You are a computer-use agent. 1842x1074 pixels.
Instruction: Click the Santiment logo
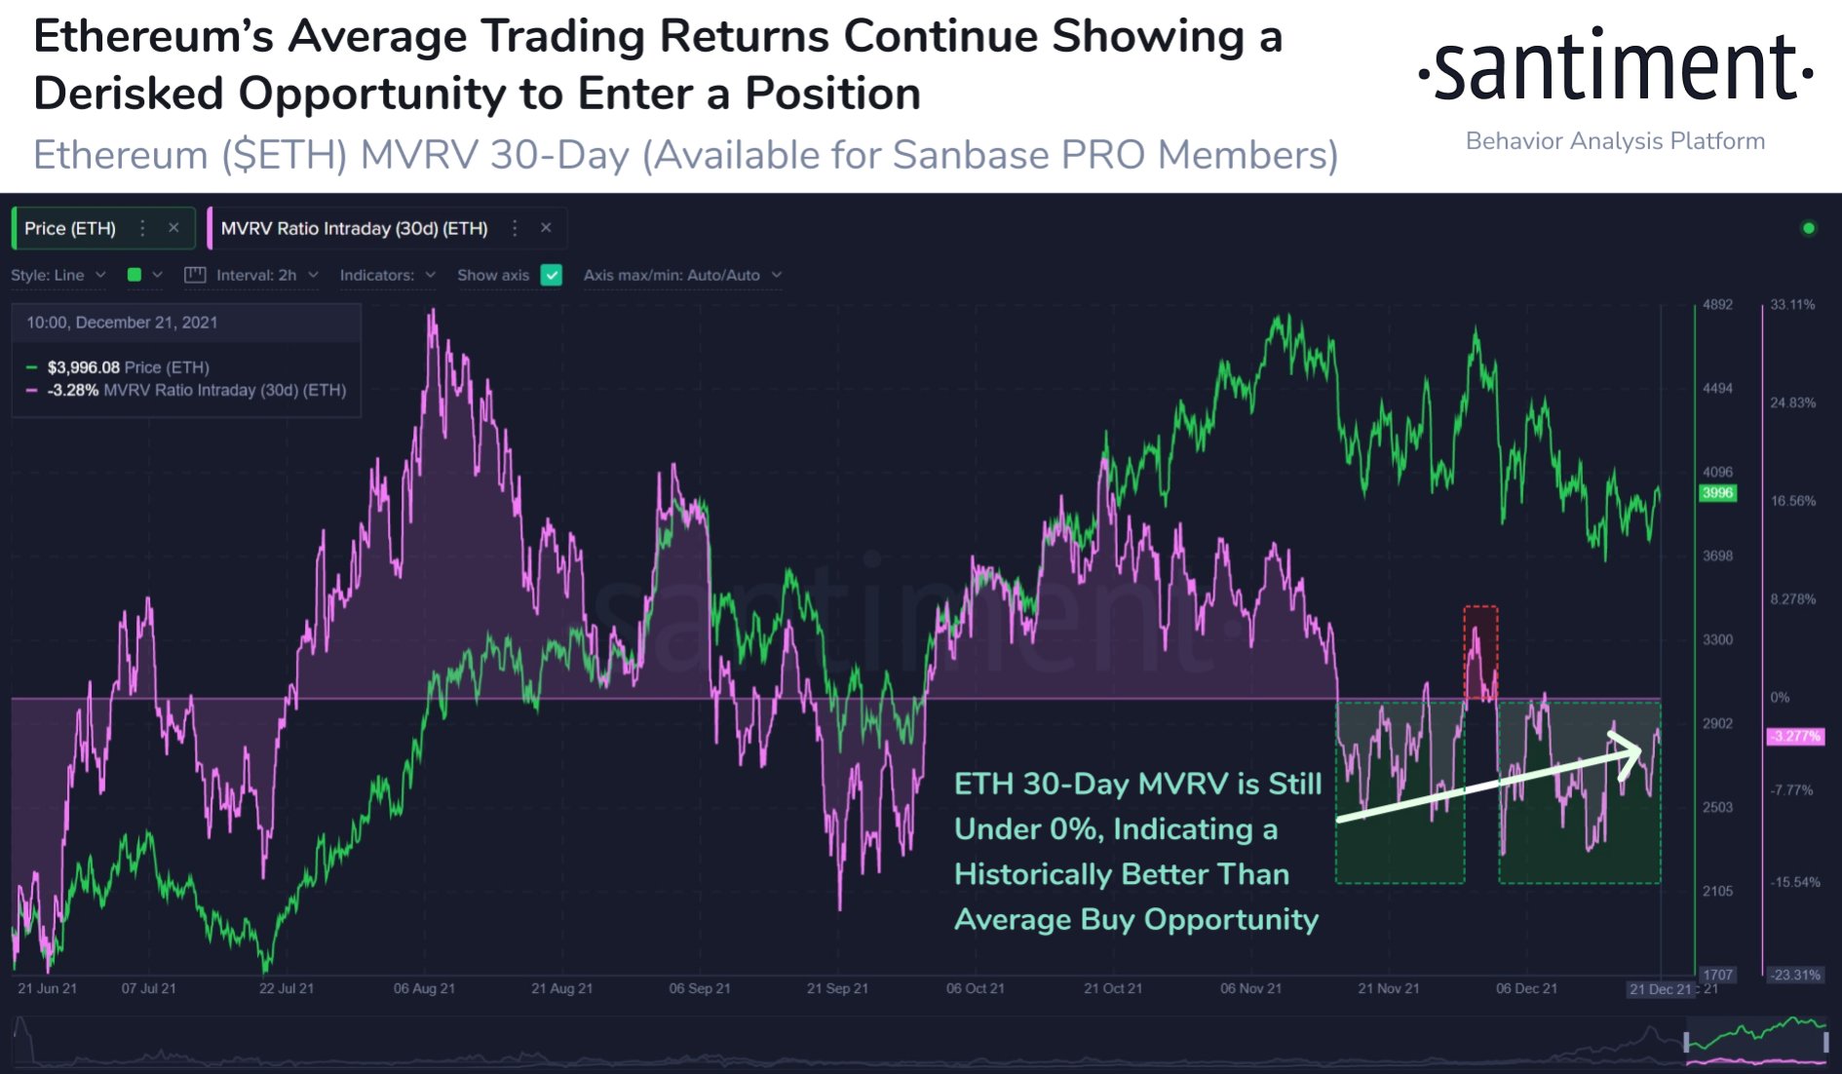[x=1615, y=68]
